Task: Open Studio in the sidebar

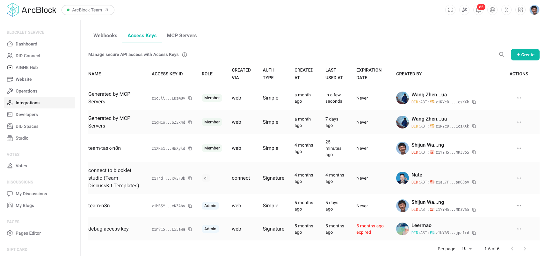Action: [x=40, y=138]
